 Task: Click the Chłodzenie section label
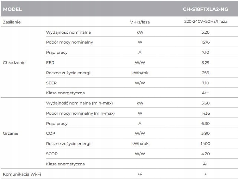[14, 63]
